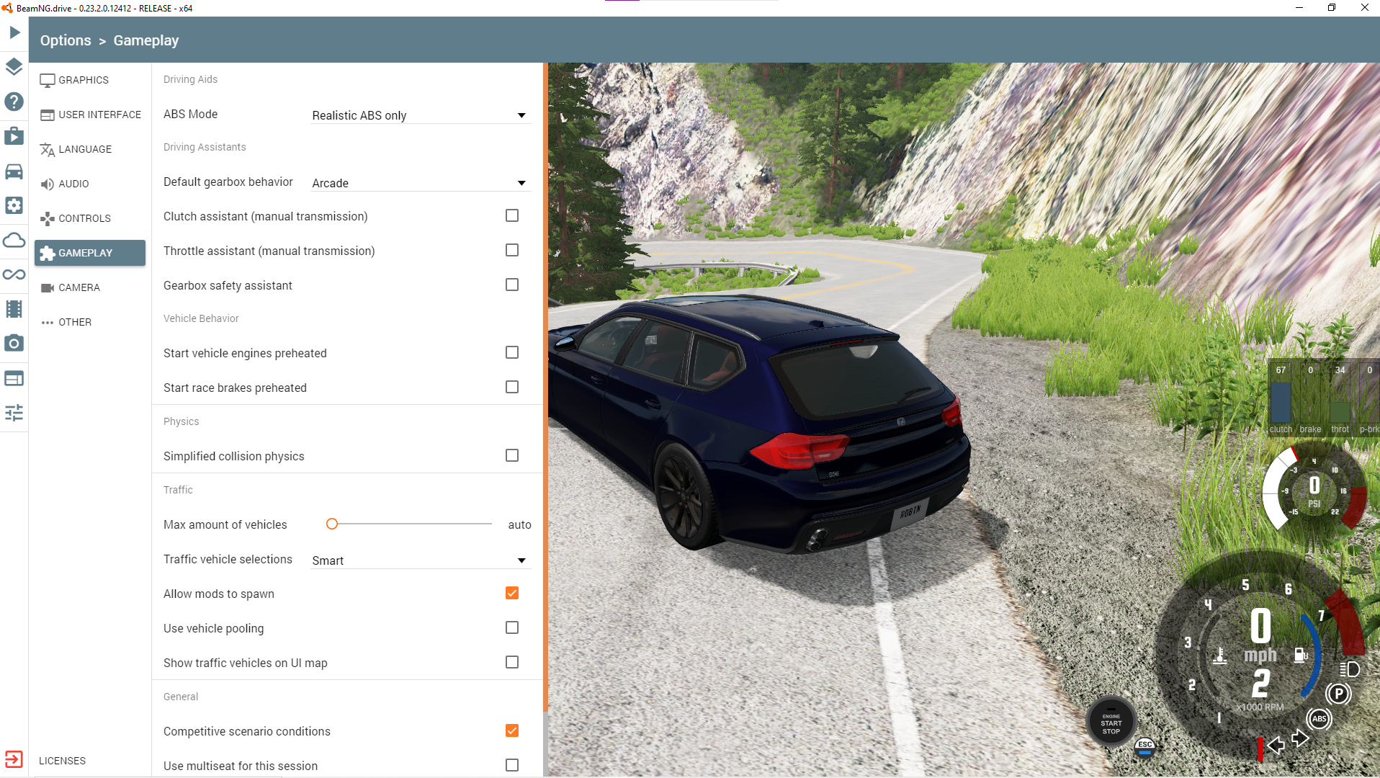1380x778 pixels.
Task: Click the exit icon at the sidebar bottom
Action: 14,759
